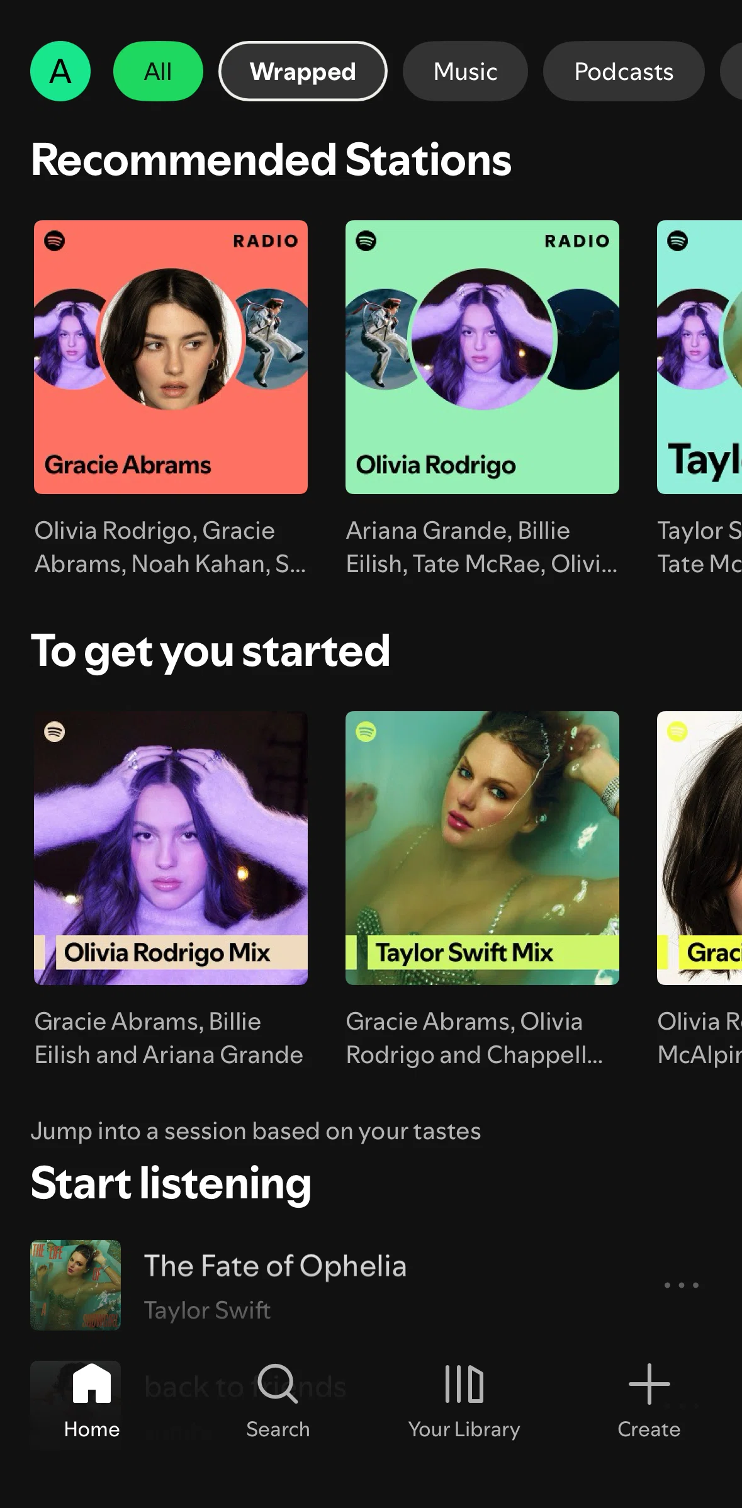The width and height of the screenshot is (742, 1508).
Task: Click Spotify logo on Taylor Swift Mix cover
Action: 366,731
